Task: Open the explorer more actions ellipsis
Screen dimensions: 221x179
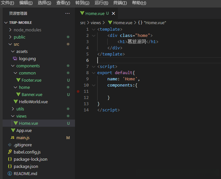Action: coord(67,13)
